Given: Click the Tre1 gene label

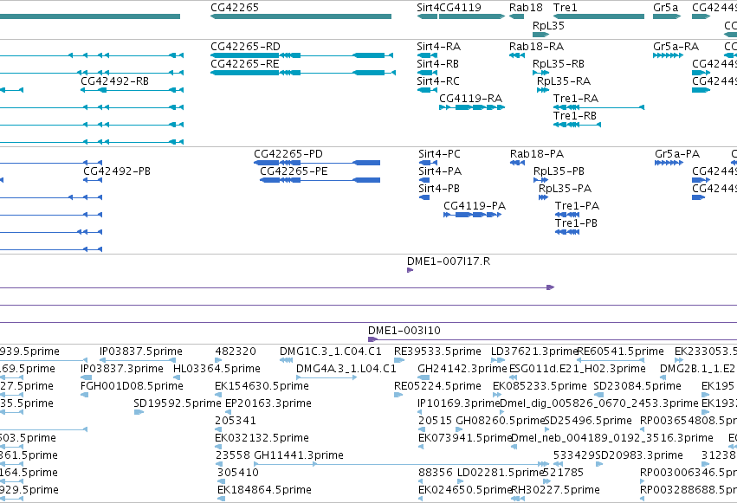Looking at the screenshot, I should click(566, 8).
